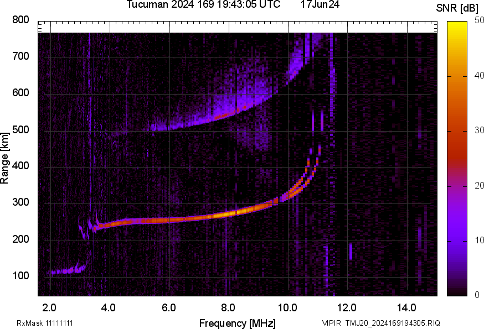
Task: Click the bright F-layer trace near 6 MHz
Action: point(169,220)
